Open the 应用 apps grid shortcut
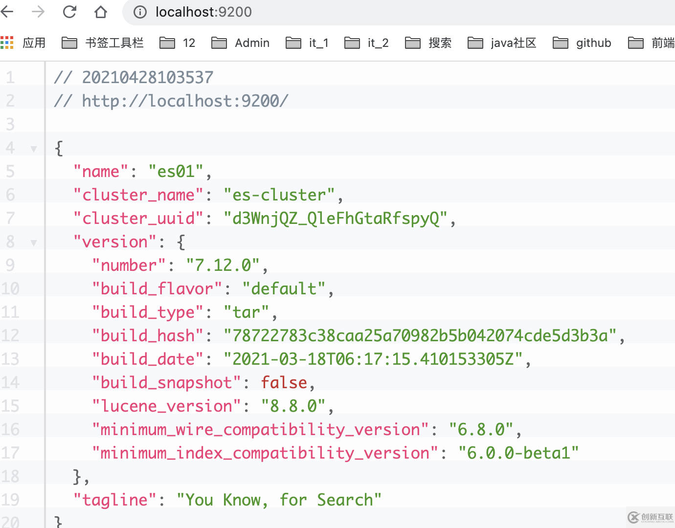 point(23,43)
